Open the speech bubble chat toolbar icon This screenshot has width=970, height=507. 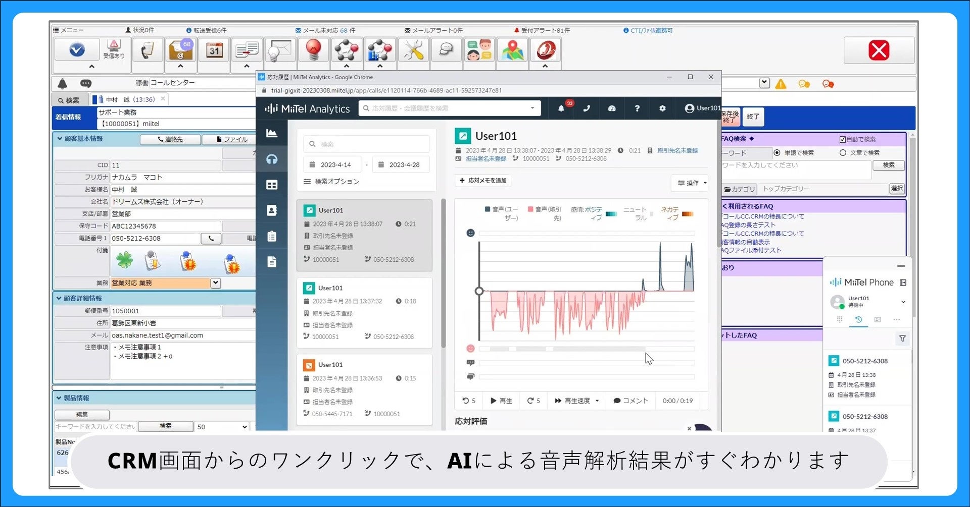(x=446, y=50)
